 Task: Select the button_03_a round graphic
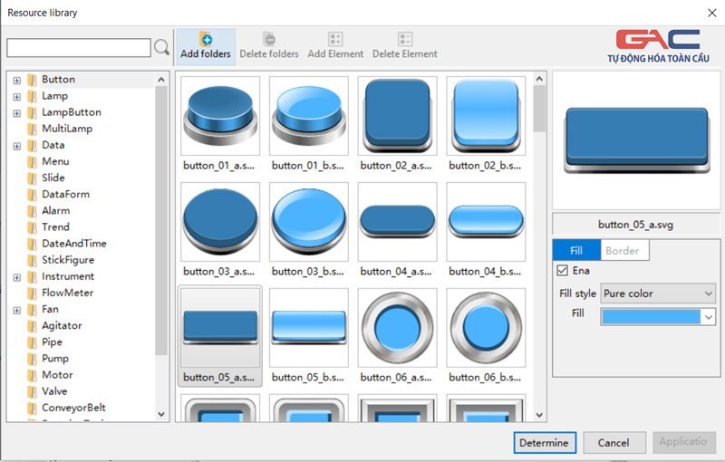(220, 222)
